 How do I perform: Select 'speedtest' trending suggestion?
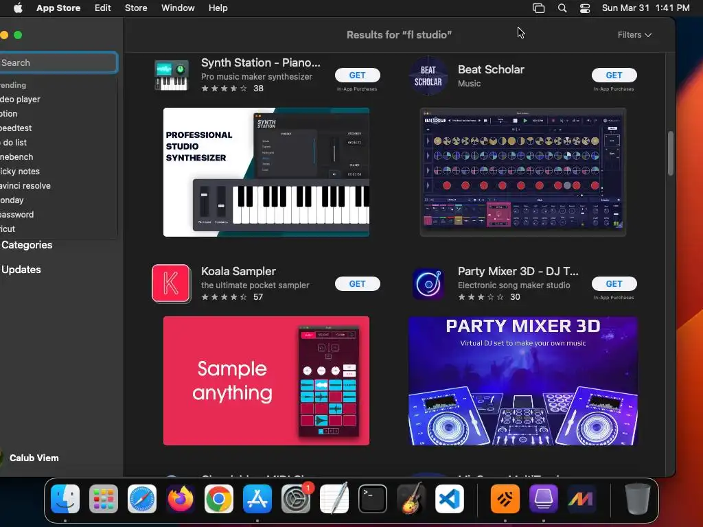click(16, 128)
